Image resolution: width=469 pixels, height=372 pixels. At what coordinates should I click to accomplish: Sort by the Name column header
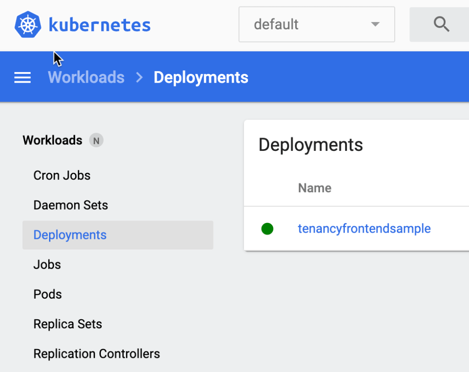point(315,188)
